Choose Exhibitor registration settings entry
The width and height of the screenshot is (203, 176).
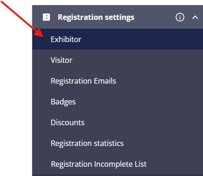(118, 39)
